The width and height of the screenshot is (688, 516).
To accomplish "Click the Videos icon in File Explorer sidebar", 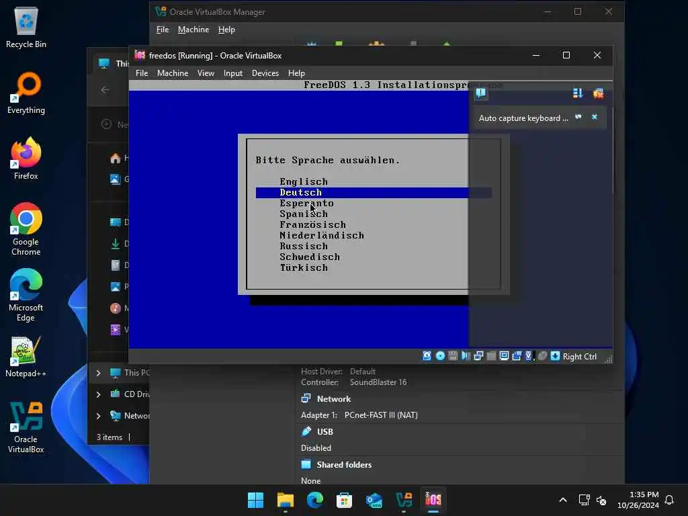I will 116,329.
